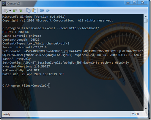This screenshot has height=120, width=151.
Task: Switch to the previous tab with left arrow
Action: pyautogui.click(x=15, y=11)
